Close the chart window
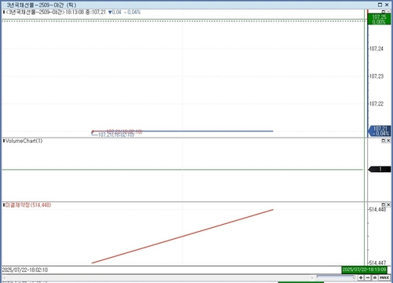Screen dimensions: 393x283 [x=387, y=5]
